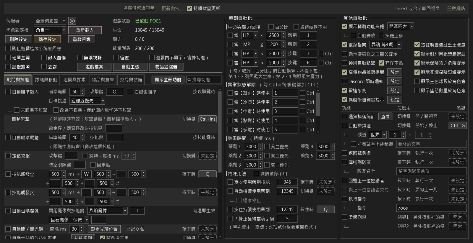This screenshot has width=473, height=243.
Task: Click 設定 button beside 雷達系統
Action: point(395,91)
